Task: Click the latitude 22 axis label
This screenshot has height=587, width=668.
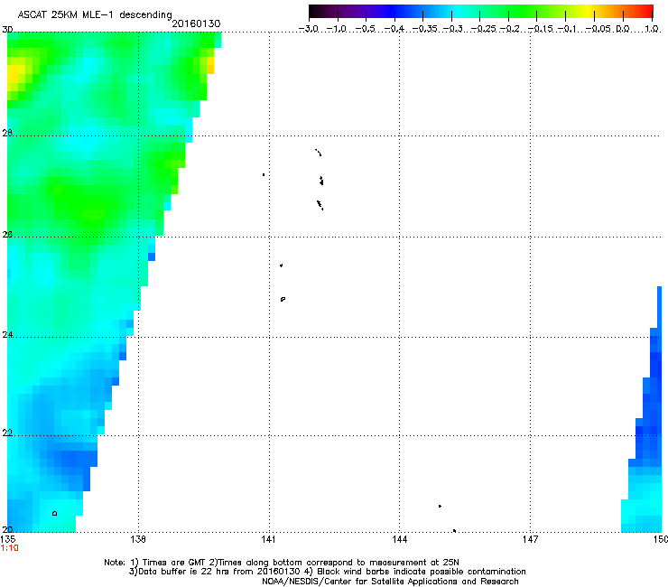Action: pos(7,433)
